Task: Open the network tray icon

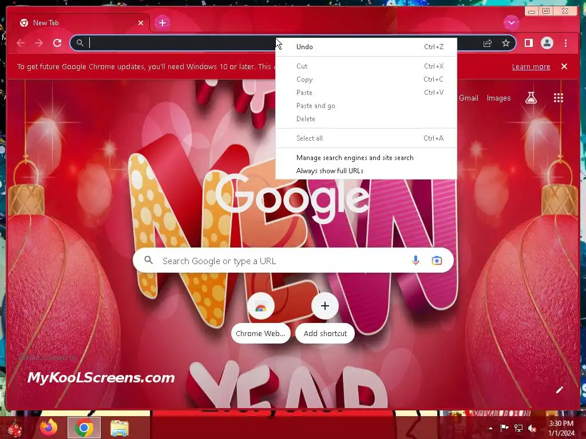Action: (518, 428)
